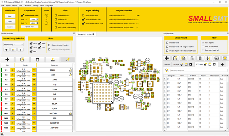Click the Feeder DB Export button
This screenshot has height=136, width=229.
10,22
